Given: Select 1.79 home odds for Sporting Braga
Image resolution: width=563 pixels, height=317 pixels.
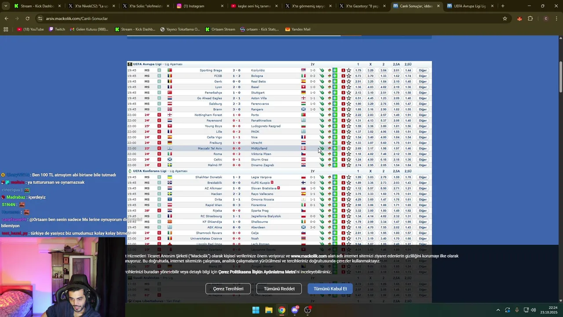Looking at the screenshot, I should 358,70.
